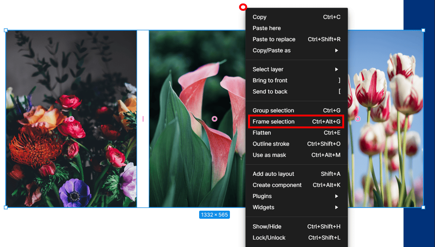Click the bottom-right selection resize handle
Screen dimensions: 435x247
(424, 207)
